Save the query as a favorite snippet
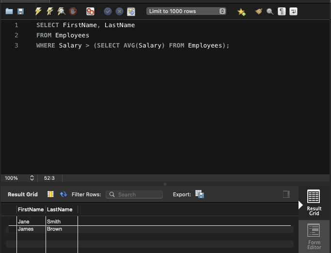This screenshot has width=331, height=253. pos(241,11)
